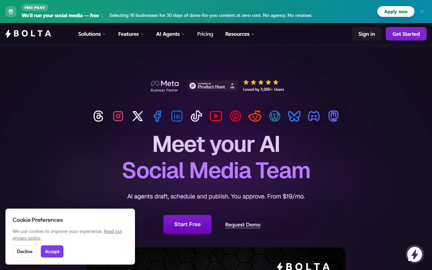The image size is (432, 270).
Task: Click the Get Started button
Action: (x=406, y=34)
